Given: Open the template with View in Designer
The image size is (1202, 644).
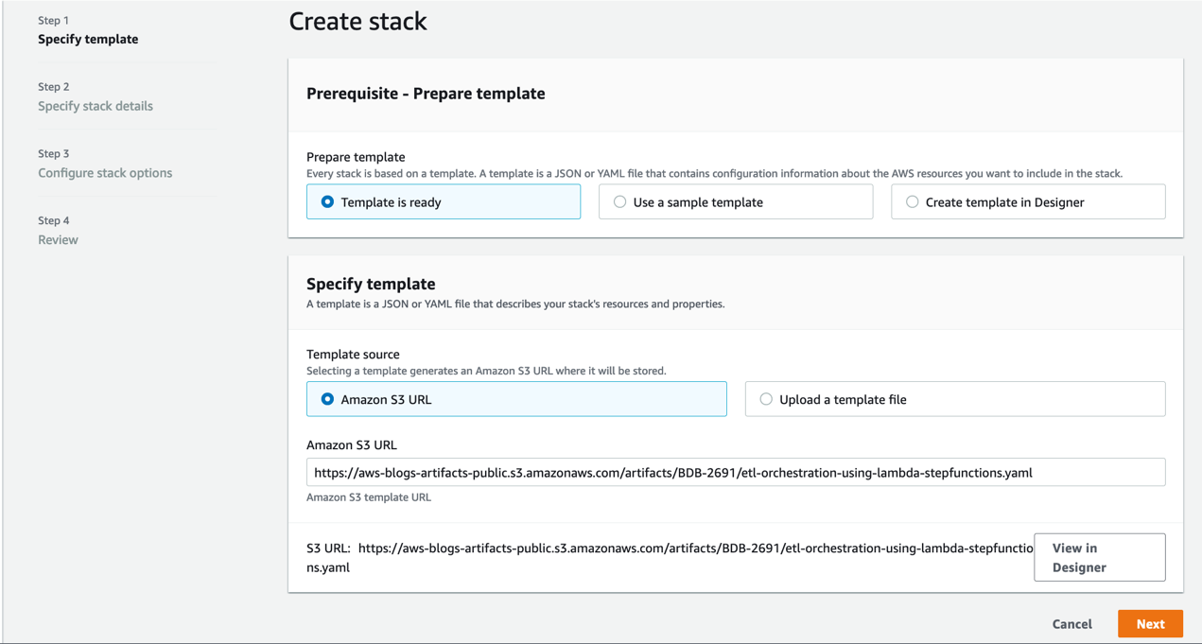Looking at the screenshot, I should pos(1099,557).
